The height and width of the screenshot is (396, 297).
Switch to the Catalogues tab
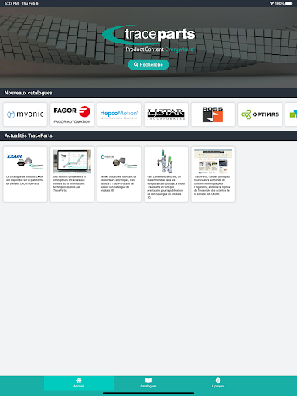coord(148,383)
